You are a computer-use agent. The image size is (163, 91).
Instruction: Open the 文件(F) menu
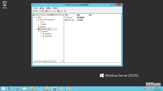(35, 8)
